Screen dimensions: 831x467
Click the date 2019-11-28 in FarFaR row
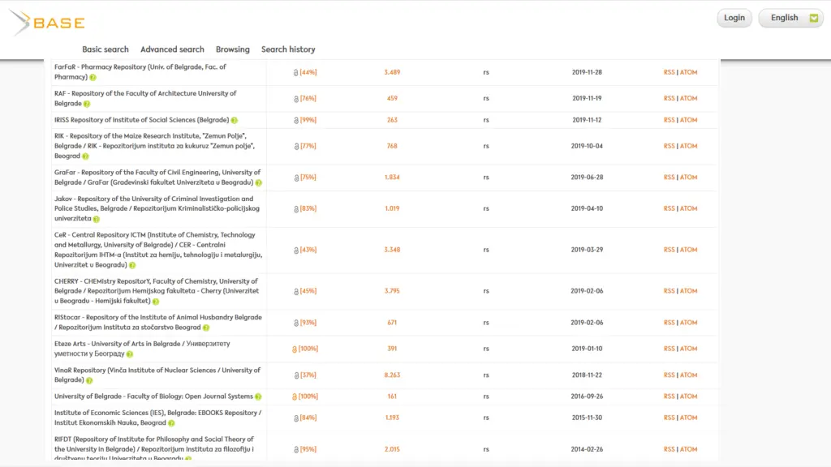click(587, 72)
